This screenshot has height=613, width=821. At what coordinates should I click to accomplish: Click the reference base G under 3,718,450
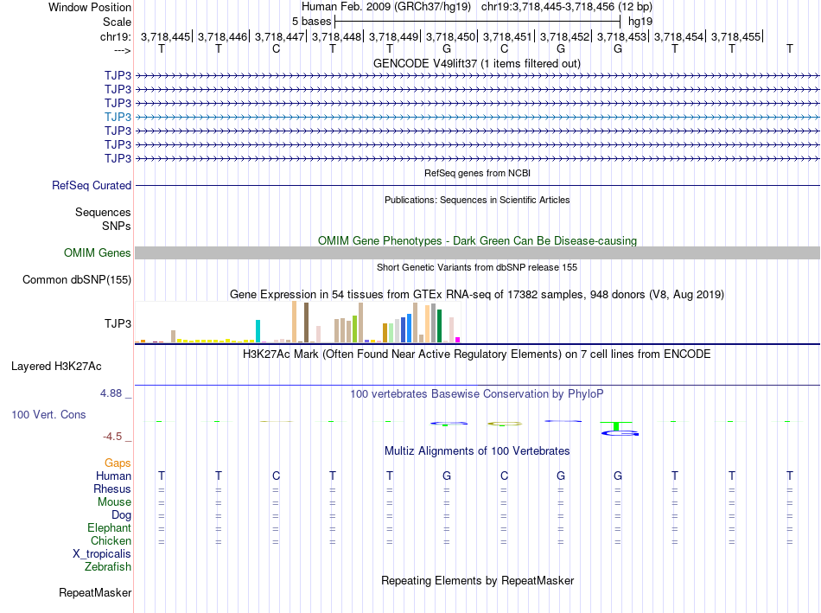click(x=447, y=48)
